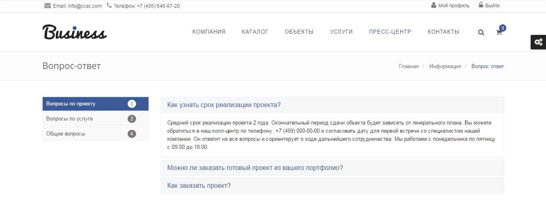Click the answer paragraph about Средний срок реализации
This screenshot has width=546, height=217.
(x=332, y=135)
